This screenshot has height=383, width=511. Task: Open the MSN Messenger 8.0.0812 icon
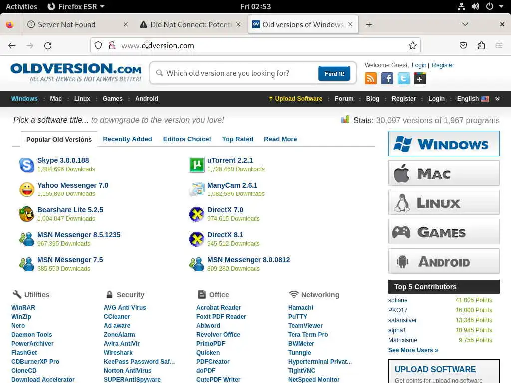tap(197, 264)
